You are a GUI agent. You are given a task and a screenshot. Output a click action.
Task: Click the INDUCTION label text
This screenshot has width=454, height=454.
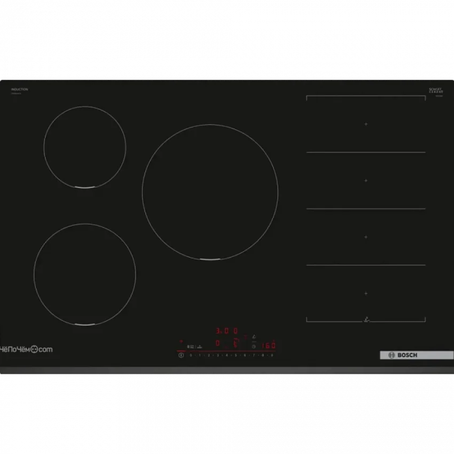point(20,90)
